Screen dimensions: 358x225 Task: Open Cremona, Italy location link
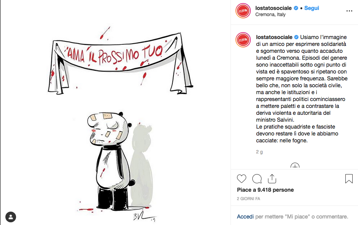(x=270, y=15)
